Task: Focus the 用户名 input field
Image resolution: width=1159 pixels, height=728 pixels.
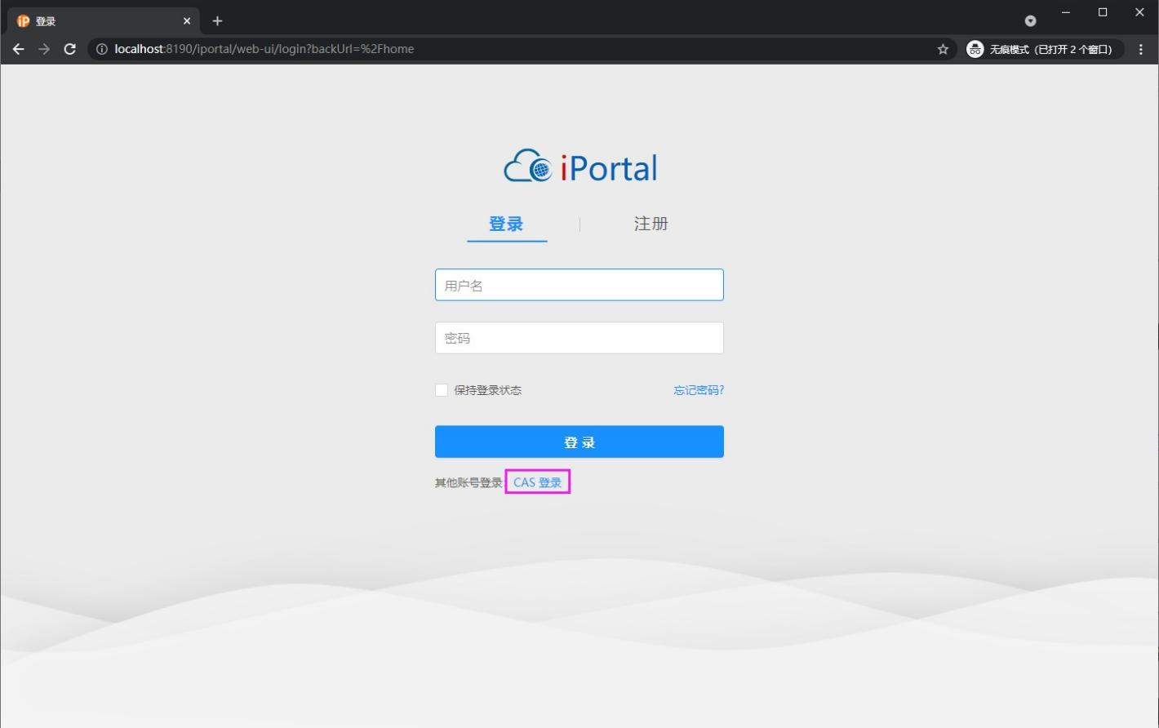Action: click(579, 285)
